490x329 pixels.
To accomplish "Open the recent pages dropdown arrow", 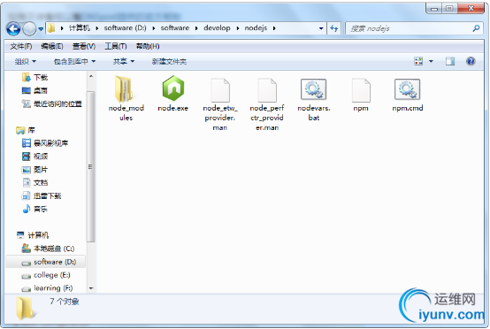I will pyautogui.click(x=41, y=29).
